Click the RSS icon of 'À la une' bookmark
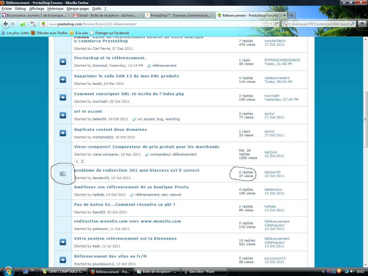Viewport: 368px width, 276px height. 72,33
